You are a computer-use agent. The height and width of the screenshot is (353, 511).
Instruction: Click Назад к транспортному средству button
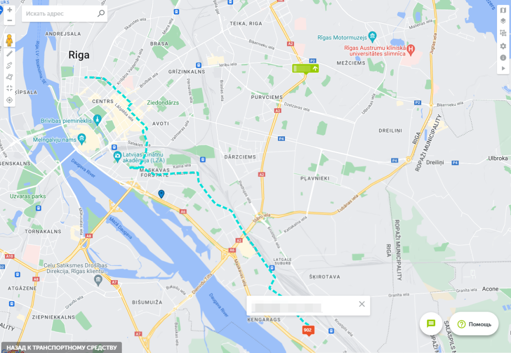pos(61,348)
